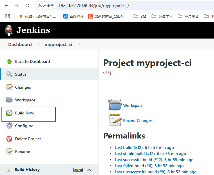Click the Jenkins title text in header
Viewport: 214px width, 175px height.
click(33, 30)
